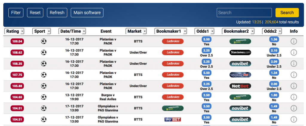Screen dimensions: 306x126
Task: Click the NetBet bookmaker logo
Action: pos(240,86)
